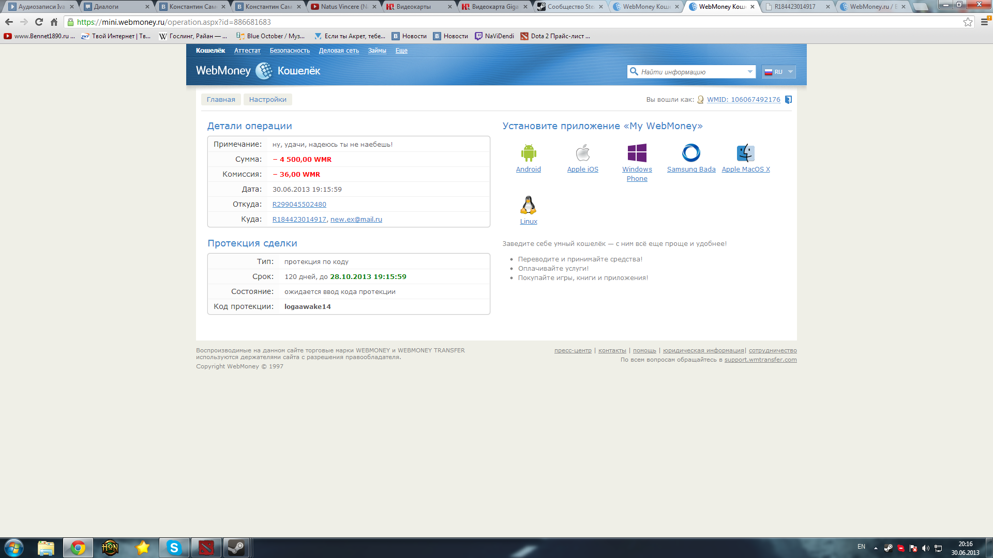The height and width of the screenshot is (558, 993).
Task: Open Windows Explorer from the taskbar
Action: pyautogui.click(x=46, y=548)
